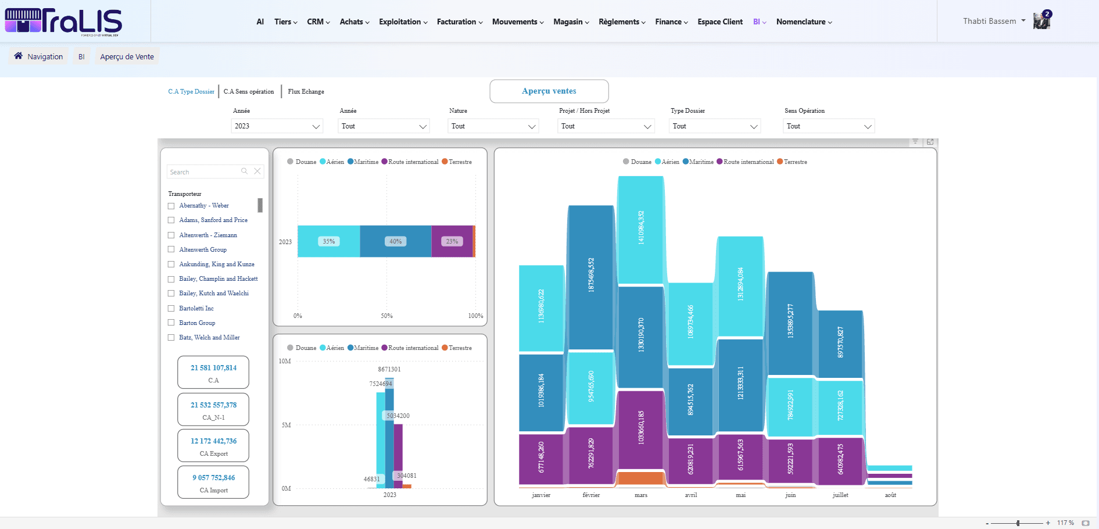
Task: Click the notification badge showing 2
Action: click(x=1047, y=14)
